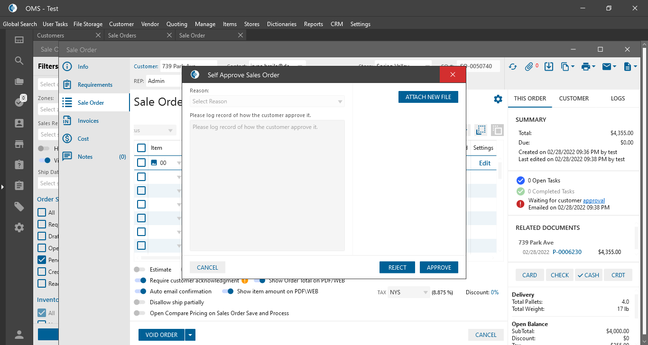Toggle Show item amount on PDF\WEB

(x=228, y=291)
